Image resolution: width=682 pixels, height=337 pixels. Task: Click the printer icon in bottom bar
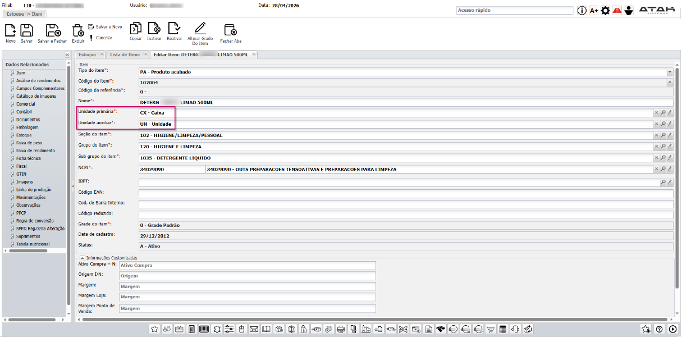[x=341, y=329]
